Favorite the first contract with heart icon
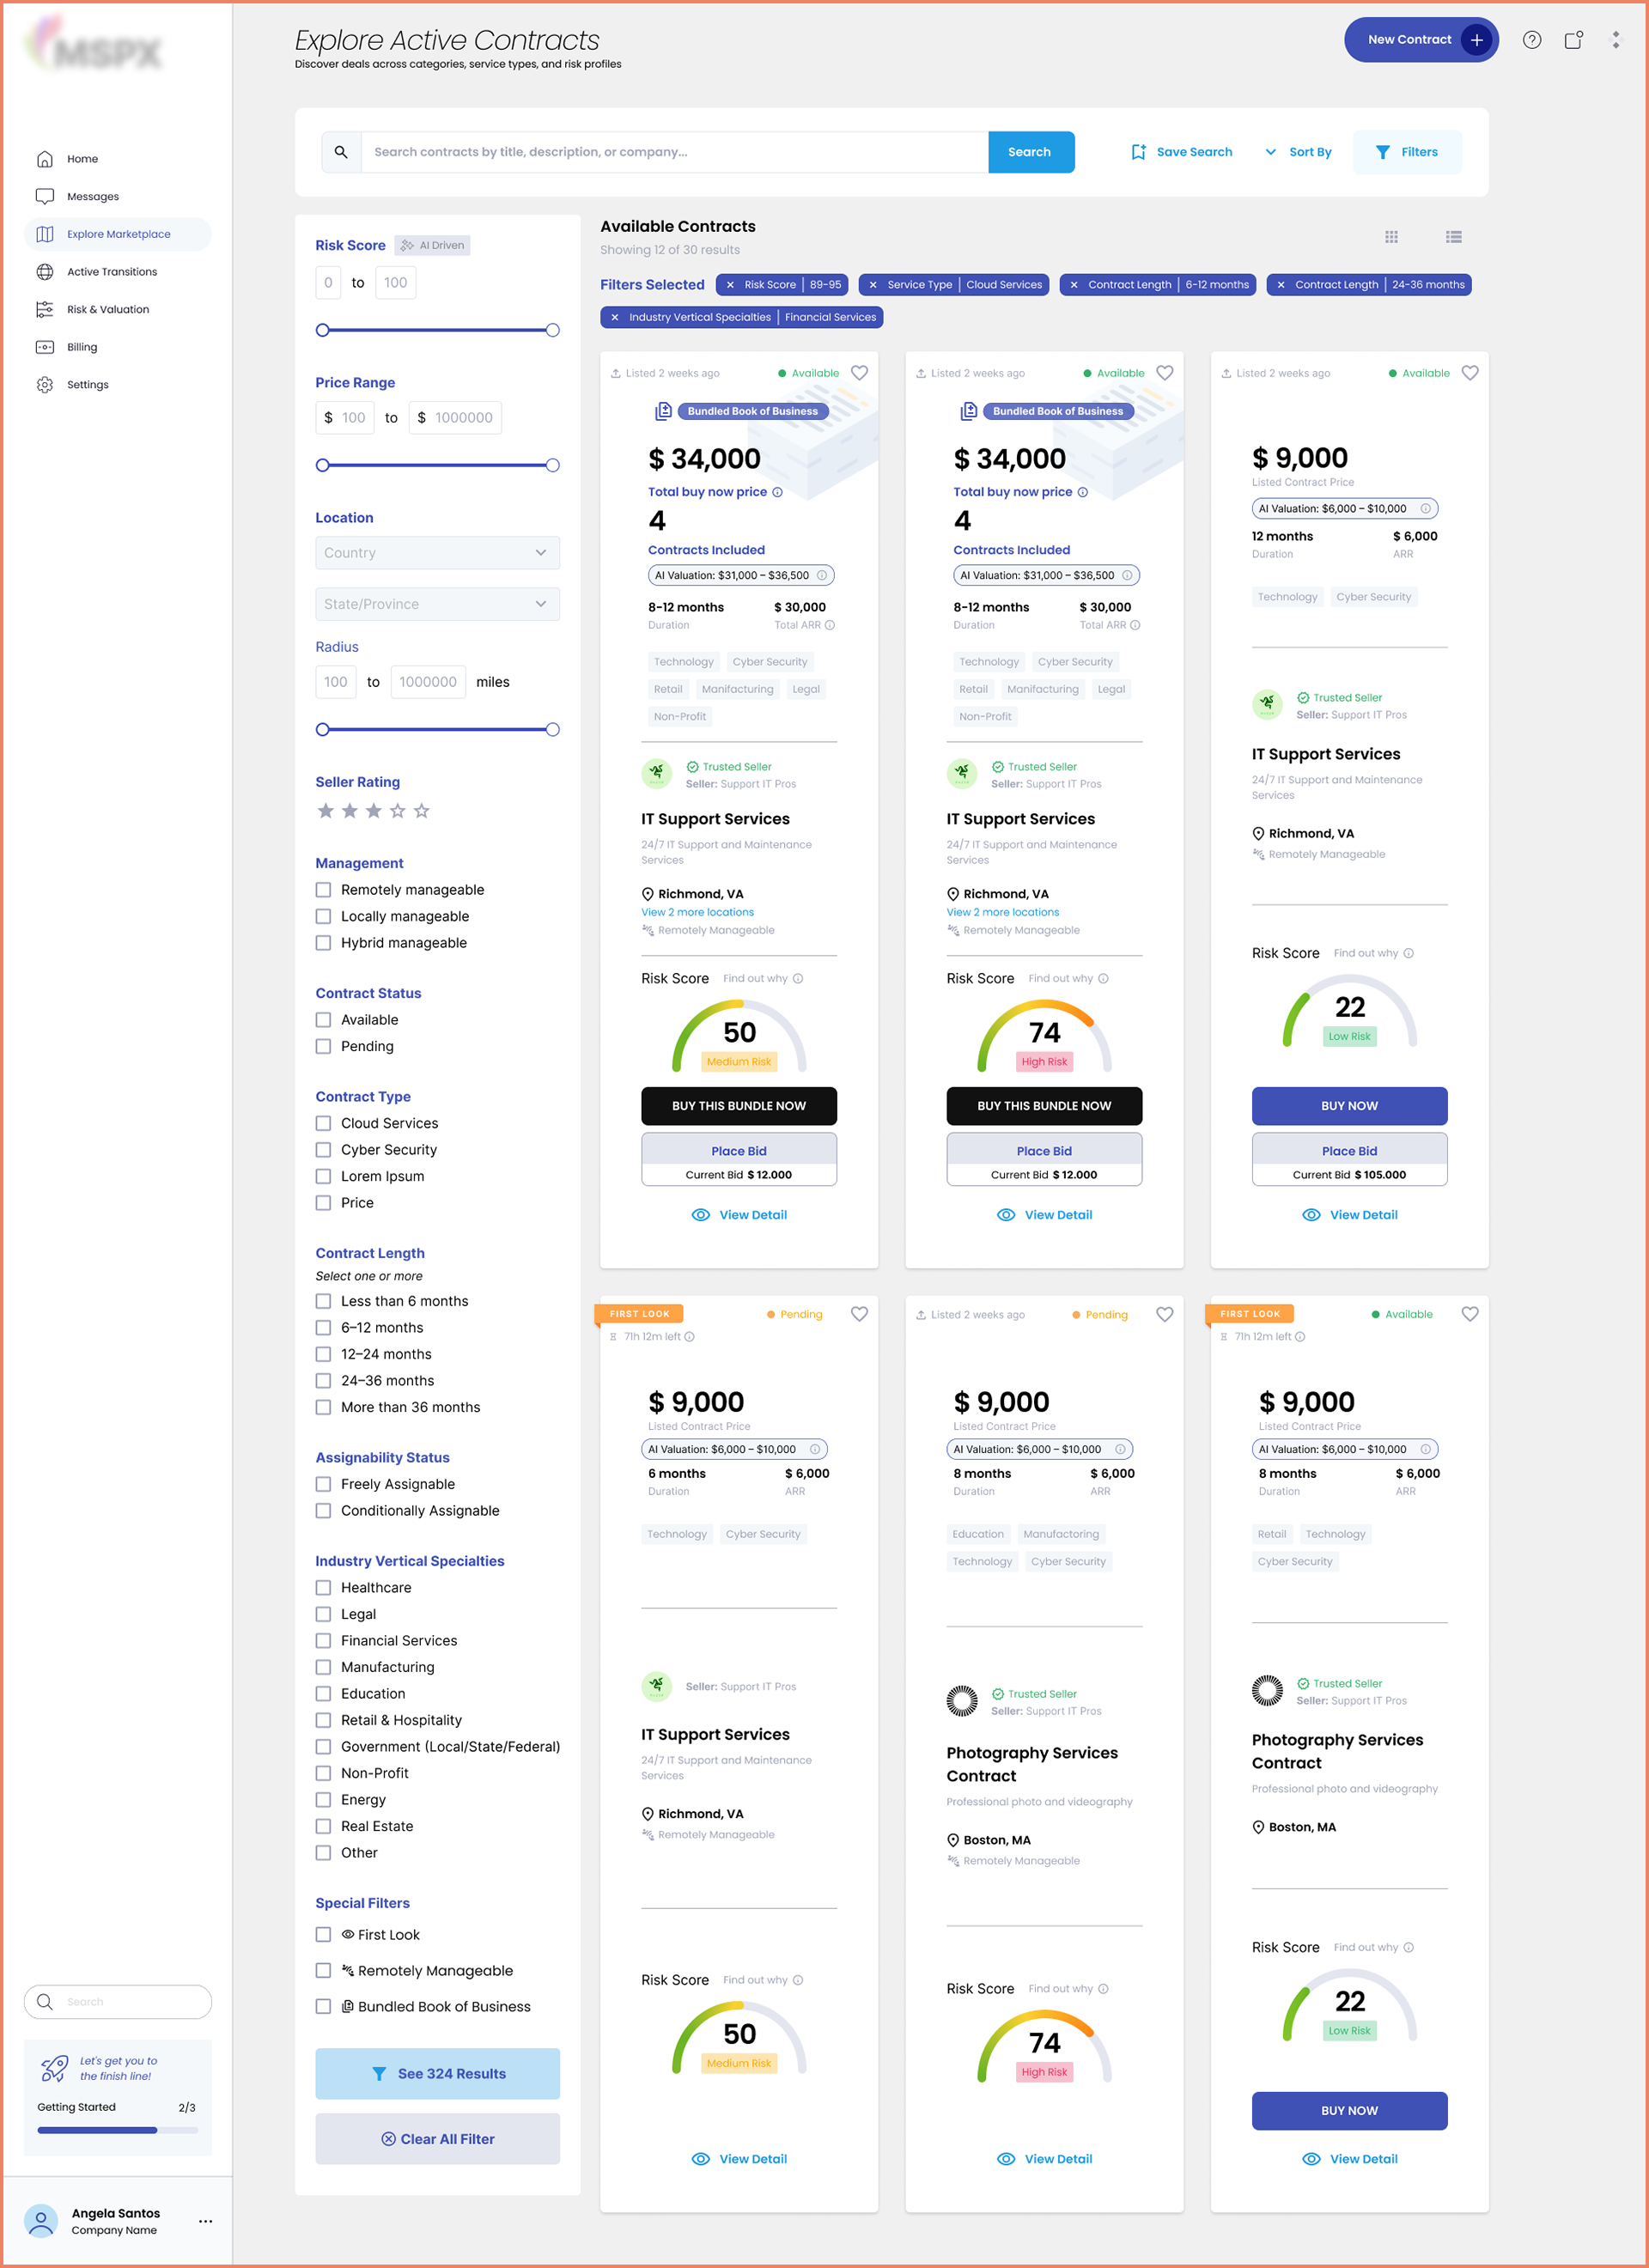This screenshot has height=2268, width=1649. click(x=859, y=373)
